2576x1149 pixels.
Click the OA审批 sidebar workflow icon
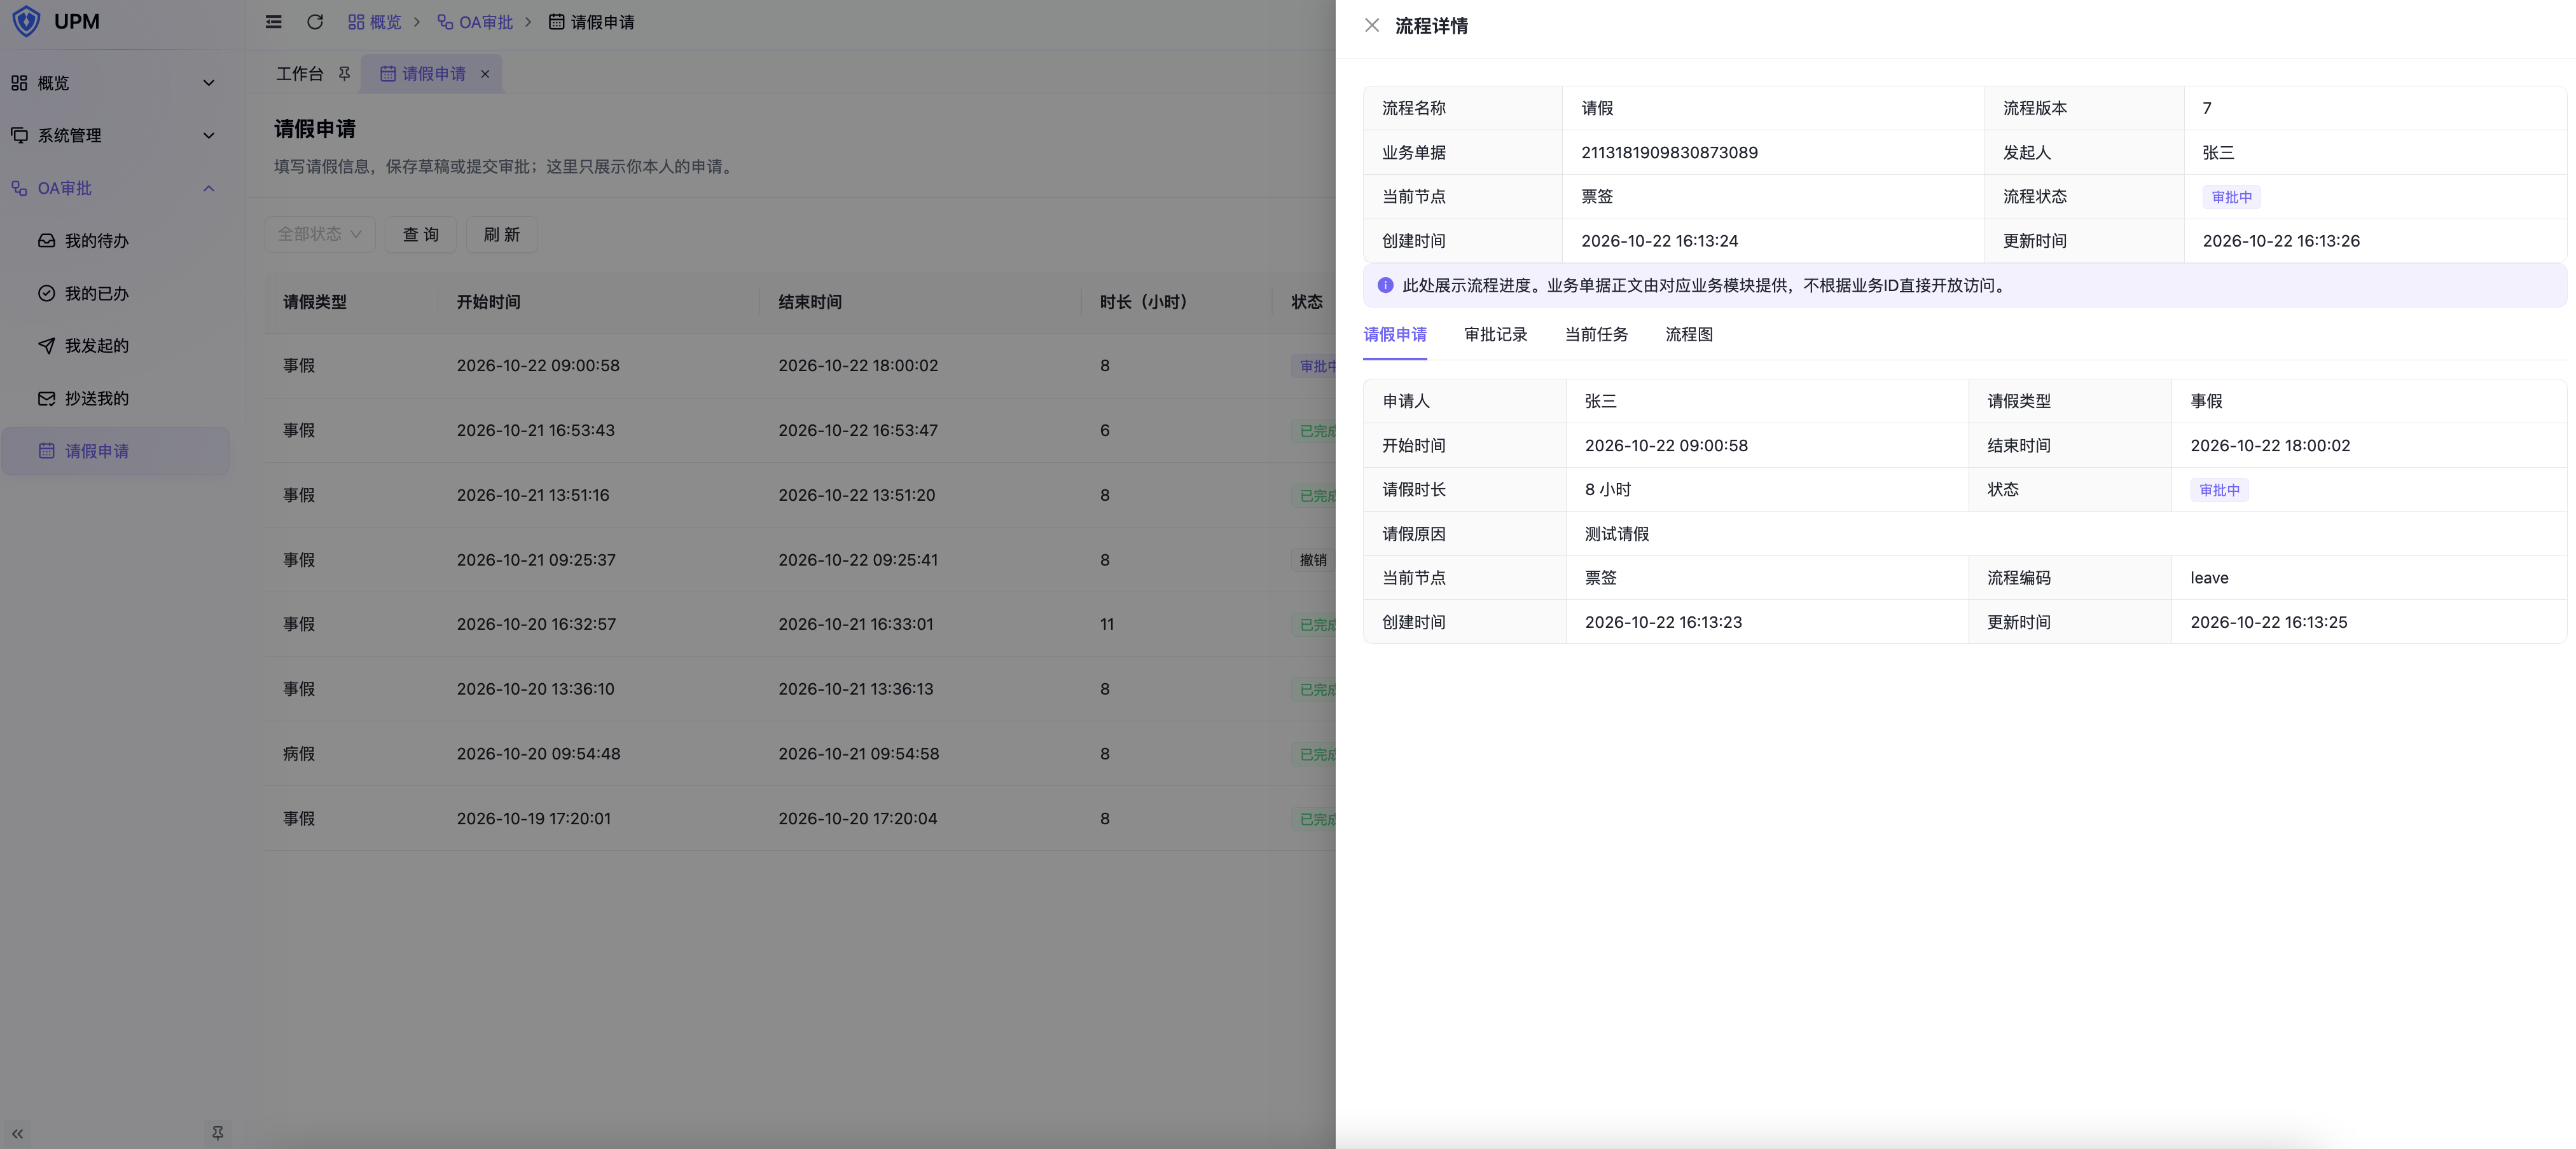pyautogui.click(x=19, y=188)
